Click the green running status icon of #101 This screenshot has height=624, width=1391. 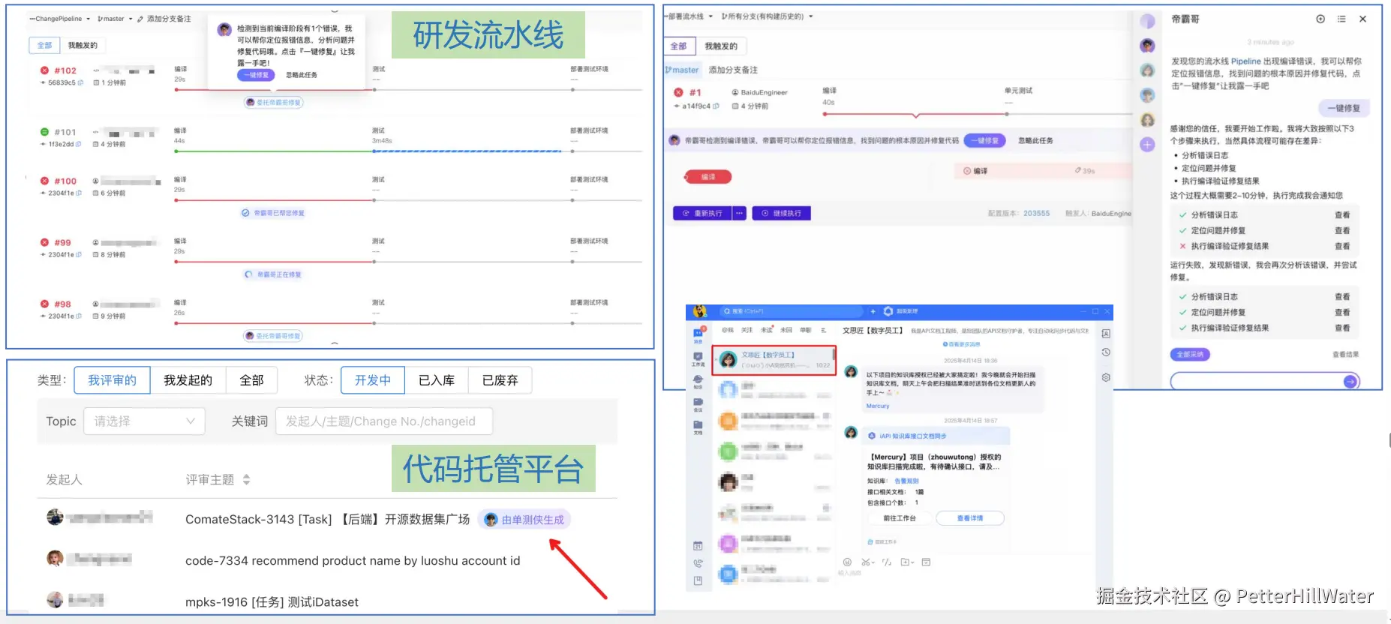45,132
